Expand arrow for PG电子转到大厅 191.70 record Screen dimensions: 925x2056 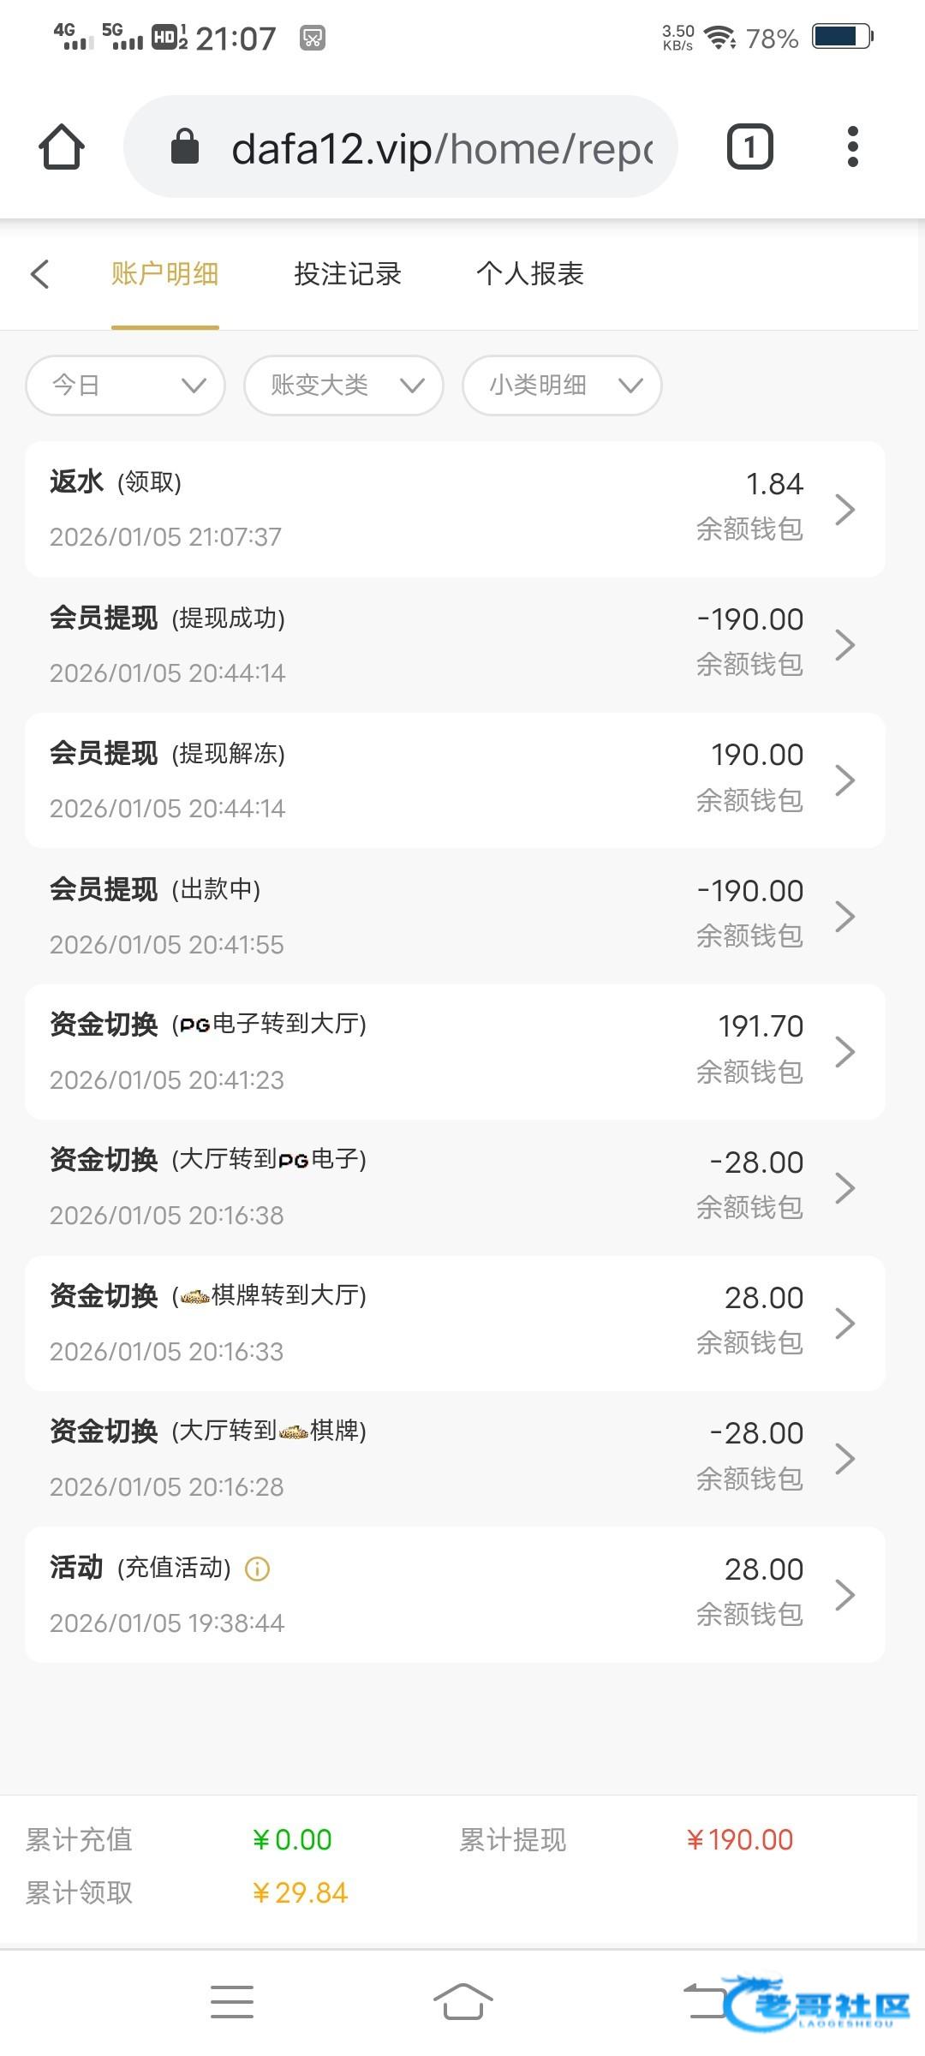pos(844,1052)
